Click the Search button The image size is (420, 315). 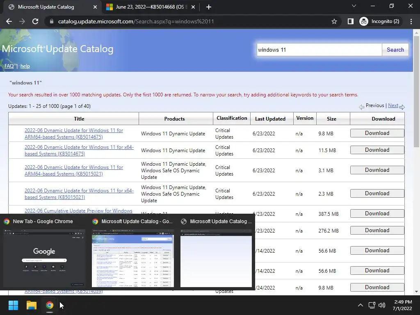(x=395, y=50)
